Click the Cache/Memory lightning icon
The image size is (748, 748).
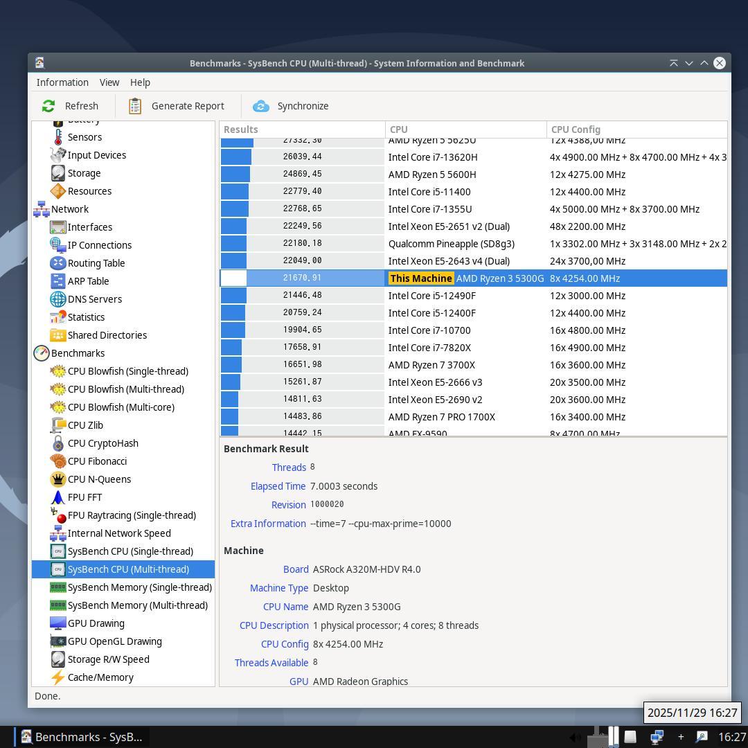pos(58,677)
